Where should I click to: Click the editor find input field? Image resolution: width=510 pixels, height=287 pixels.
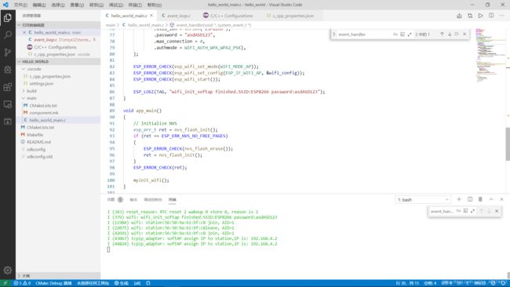coord(364,35)
